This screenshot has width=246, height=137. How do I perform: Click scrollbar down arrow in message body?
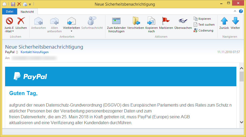241,122
